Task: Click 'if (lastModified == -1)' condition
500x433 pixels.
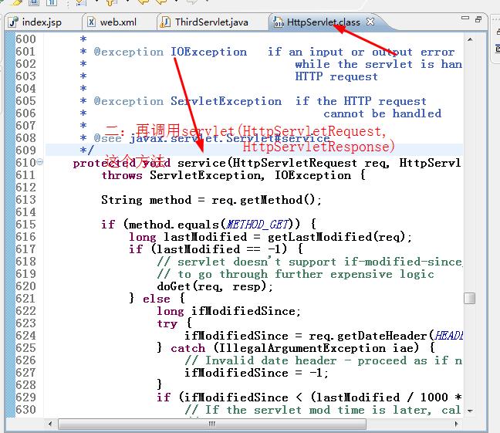Action: [x=208, y=249]
